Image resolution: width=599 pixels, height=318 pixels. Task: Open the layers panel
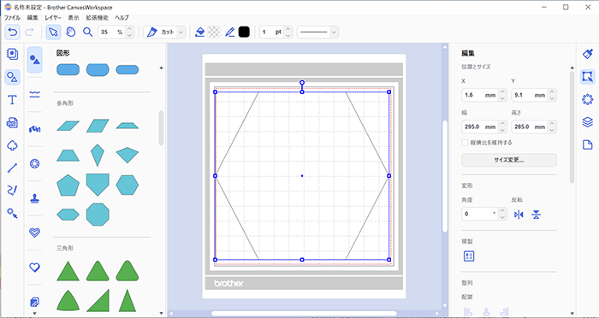pos(588,122)
